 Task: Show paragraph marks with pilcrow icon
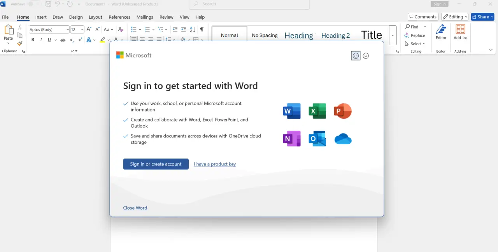[x=202, y=29]
